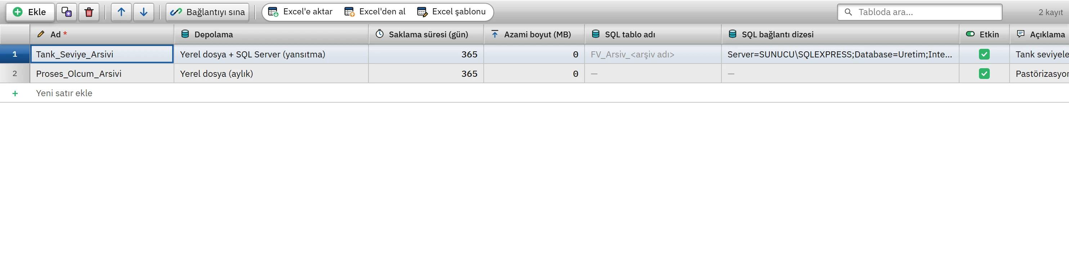Screen dimensions: 1069x267
Task: Click the FV_Arsiv_<arşiv adı> SQL table cell
Action: coord(653,54)
